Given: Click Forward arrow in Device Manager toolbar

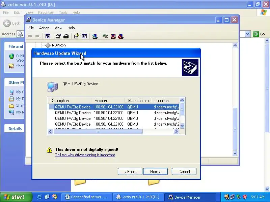Looking at the screenshot, I should [x=37, y=36].
